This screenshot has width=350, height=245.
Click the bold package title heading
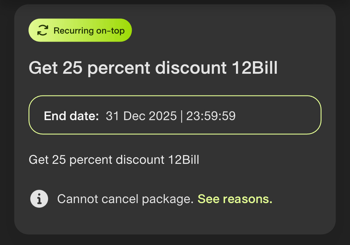click(x=153, y=68)
